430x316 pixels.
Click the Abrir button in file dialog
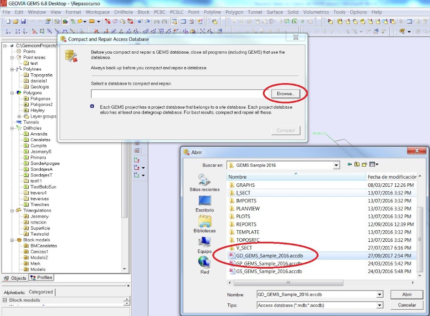coord(407,295)
